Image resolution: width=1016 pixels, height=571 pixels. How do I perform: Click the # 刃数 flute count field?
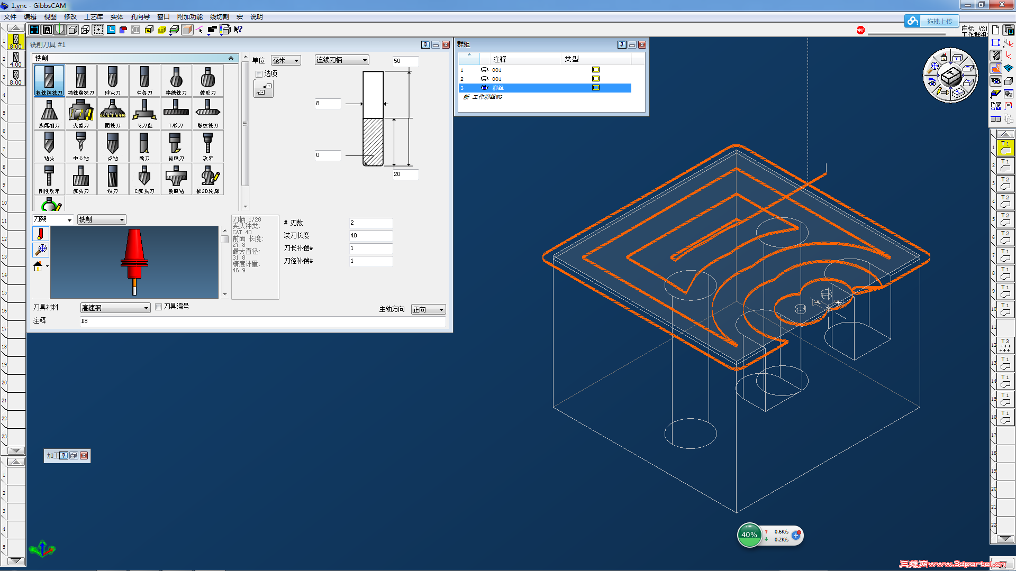(x=371, y=223)
